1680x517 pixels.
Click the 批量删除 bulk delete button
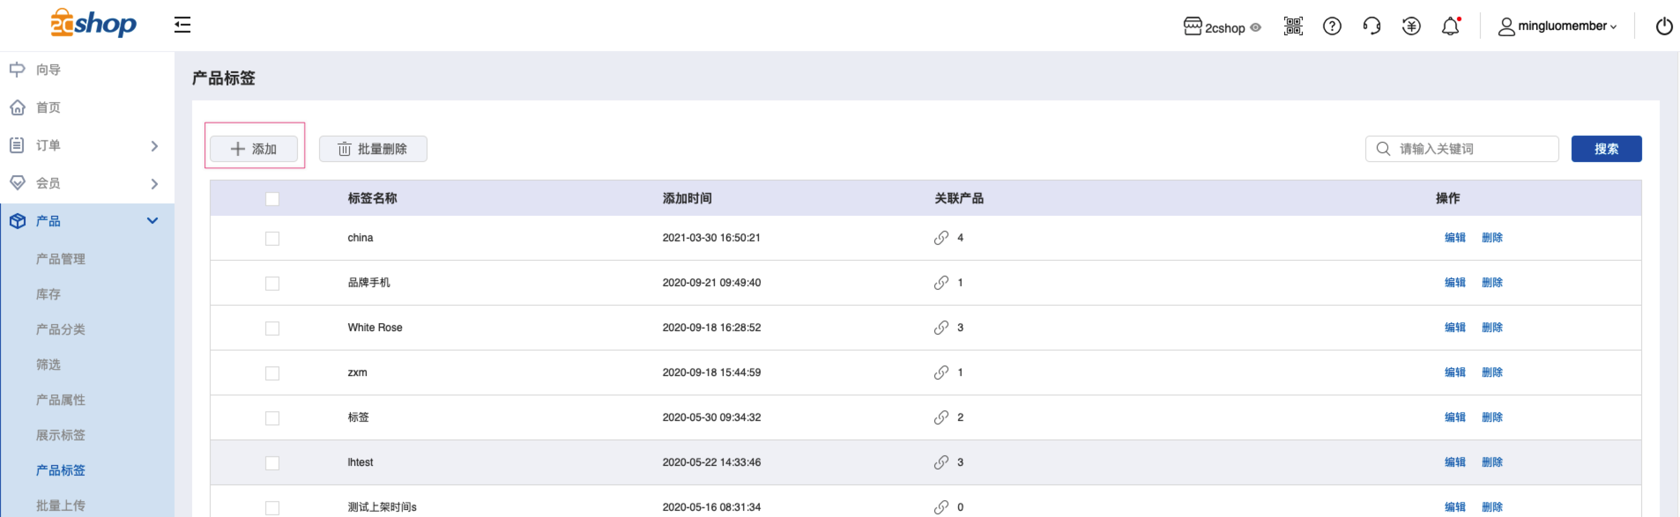click(373, 149)
